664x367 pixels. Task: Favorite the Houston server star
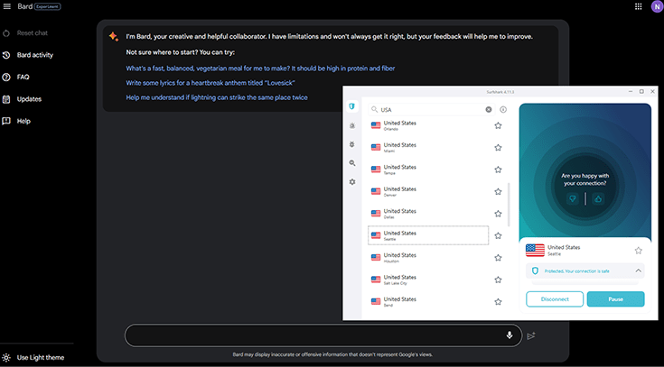coord(498,258)
